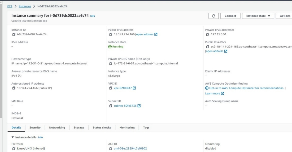
Task: Click Info link beside Instance summary
Action: tap(92, 16)
